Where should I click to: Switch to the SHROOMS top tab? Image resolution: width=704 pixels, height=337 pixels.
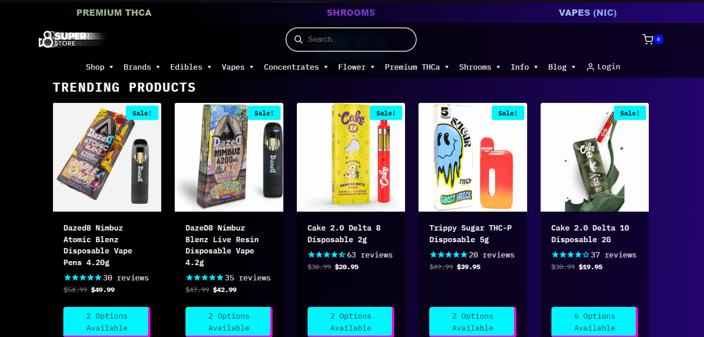click(351, 13)
